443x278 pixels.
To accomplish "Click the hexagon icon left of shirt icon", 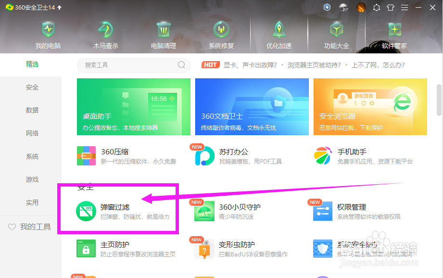I will (376, 7).
